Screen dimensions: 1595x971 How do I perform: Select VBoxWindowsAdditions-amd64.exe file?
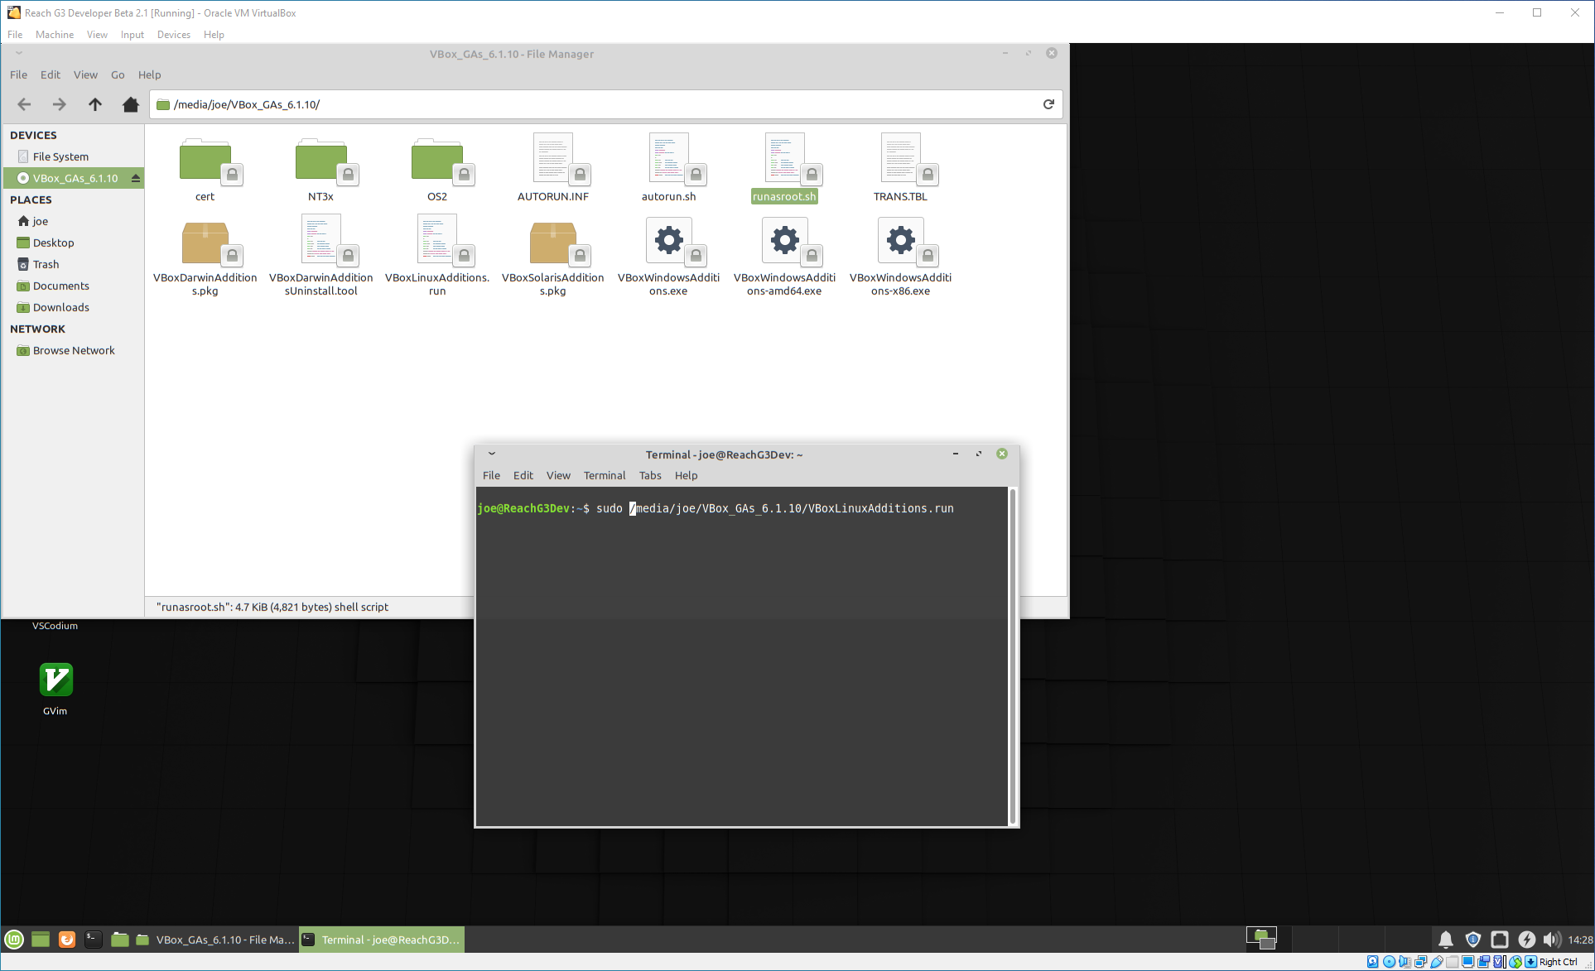point(785,257)
